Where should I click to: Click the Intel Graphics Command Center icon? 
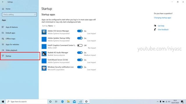44,47
